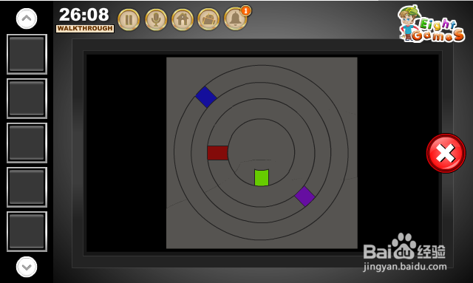Click the blue block on outer ring
The height and width of the screenshot is (283, 473).
tap(206, 97)
